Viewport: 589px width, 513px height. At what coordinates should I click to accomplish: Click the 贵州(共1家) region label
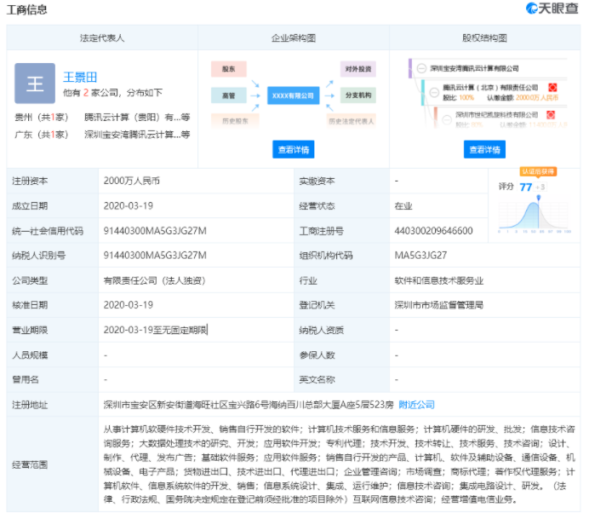tap(42, 118)
